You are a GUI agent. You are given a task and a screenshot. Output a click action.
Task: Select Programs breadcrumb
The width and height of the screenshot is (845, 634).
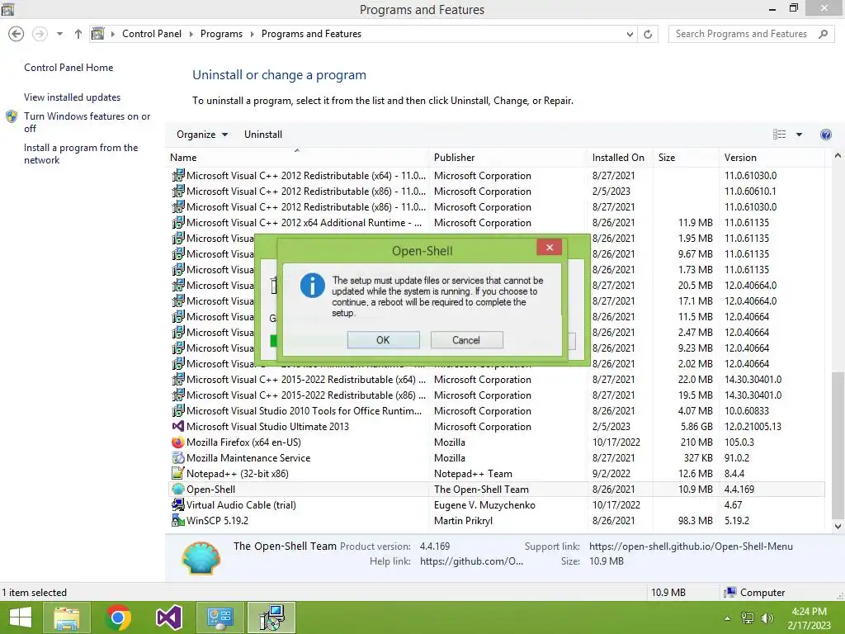(x=221, y=34)
